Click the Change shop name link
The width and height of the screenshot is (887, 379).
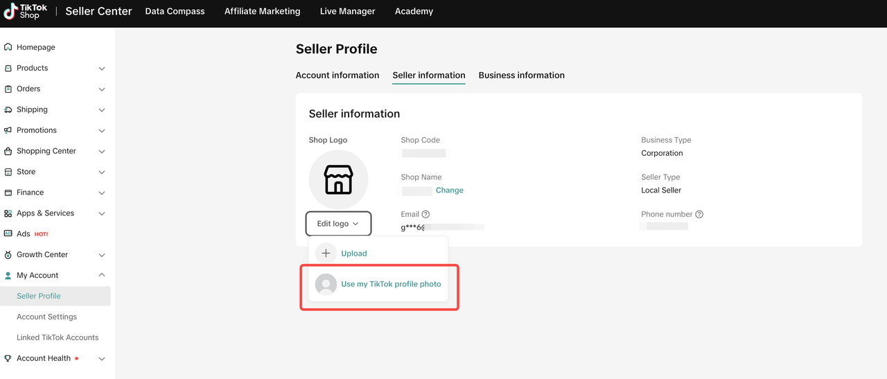coord(449,191)
